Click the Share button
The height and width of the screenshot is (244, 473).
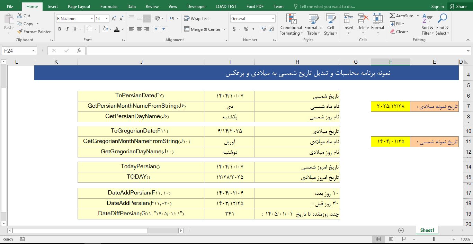(459, 6)
